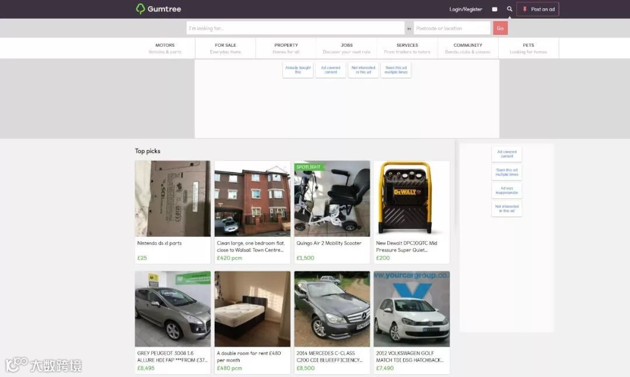Viewport: 630px width, 377px height.
Task: Click the 'GREY PEUGEOT 3008 1.6' title
Action: 172,357
